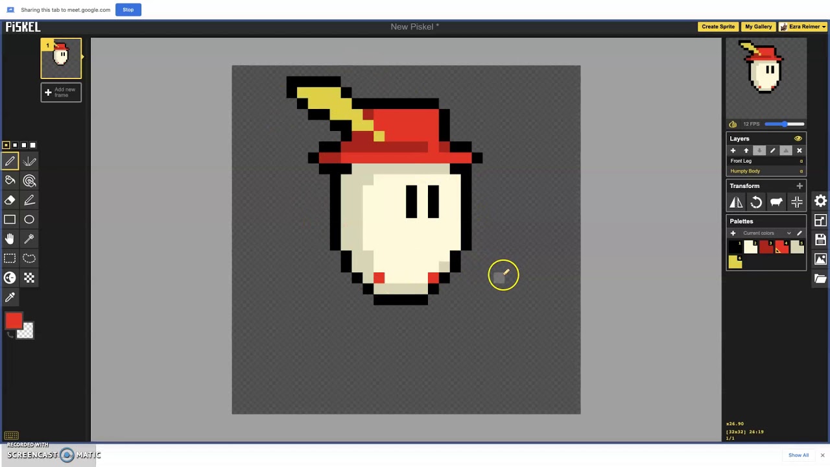Pick bright red palette color 4
This screenshot has height=467, width=830.
(781, 246)
